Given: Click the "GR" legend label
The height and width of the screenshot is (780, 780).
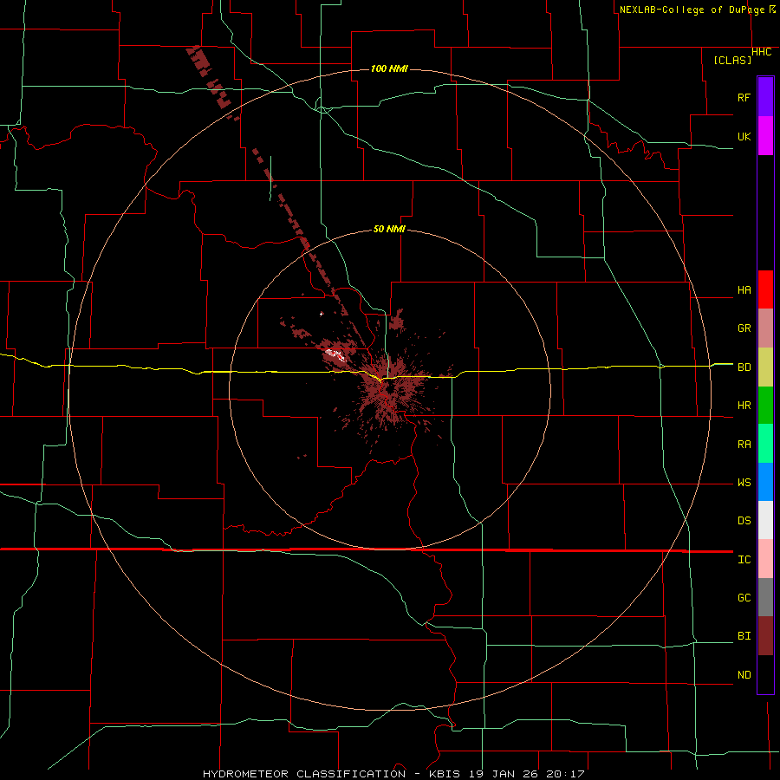Looking at the screenshot, I should [x=744, y=328].
